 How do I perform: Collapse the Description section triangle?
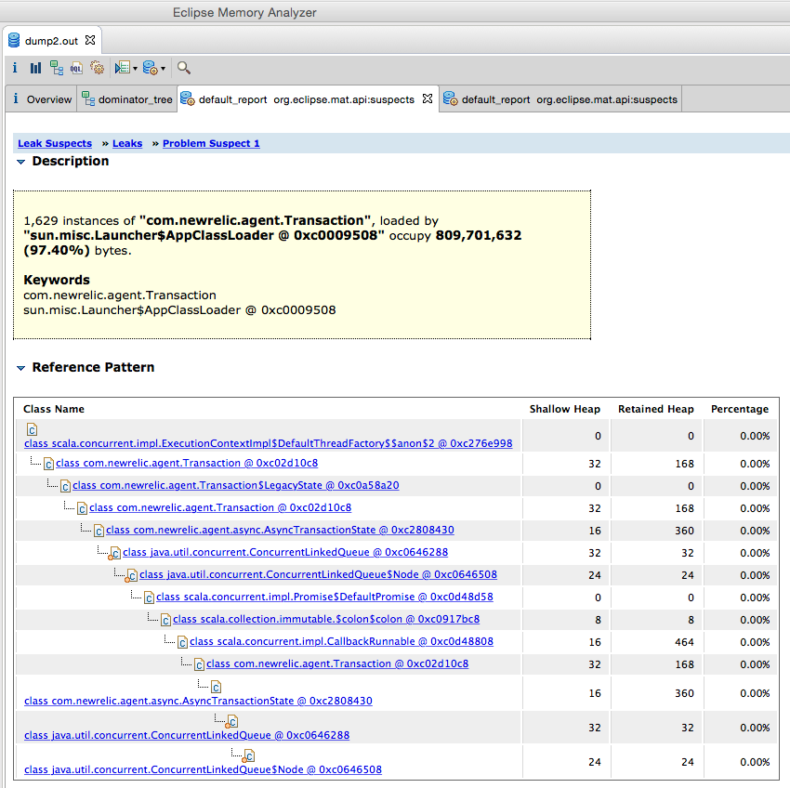pos(20,162)
